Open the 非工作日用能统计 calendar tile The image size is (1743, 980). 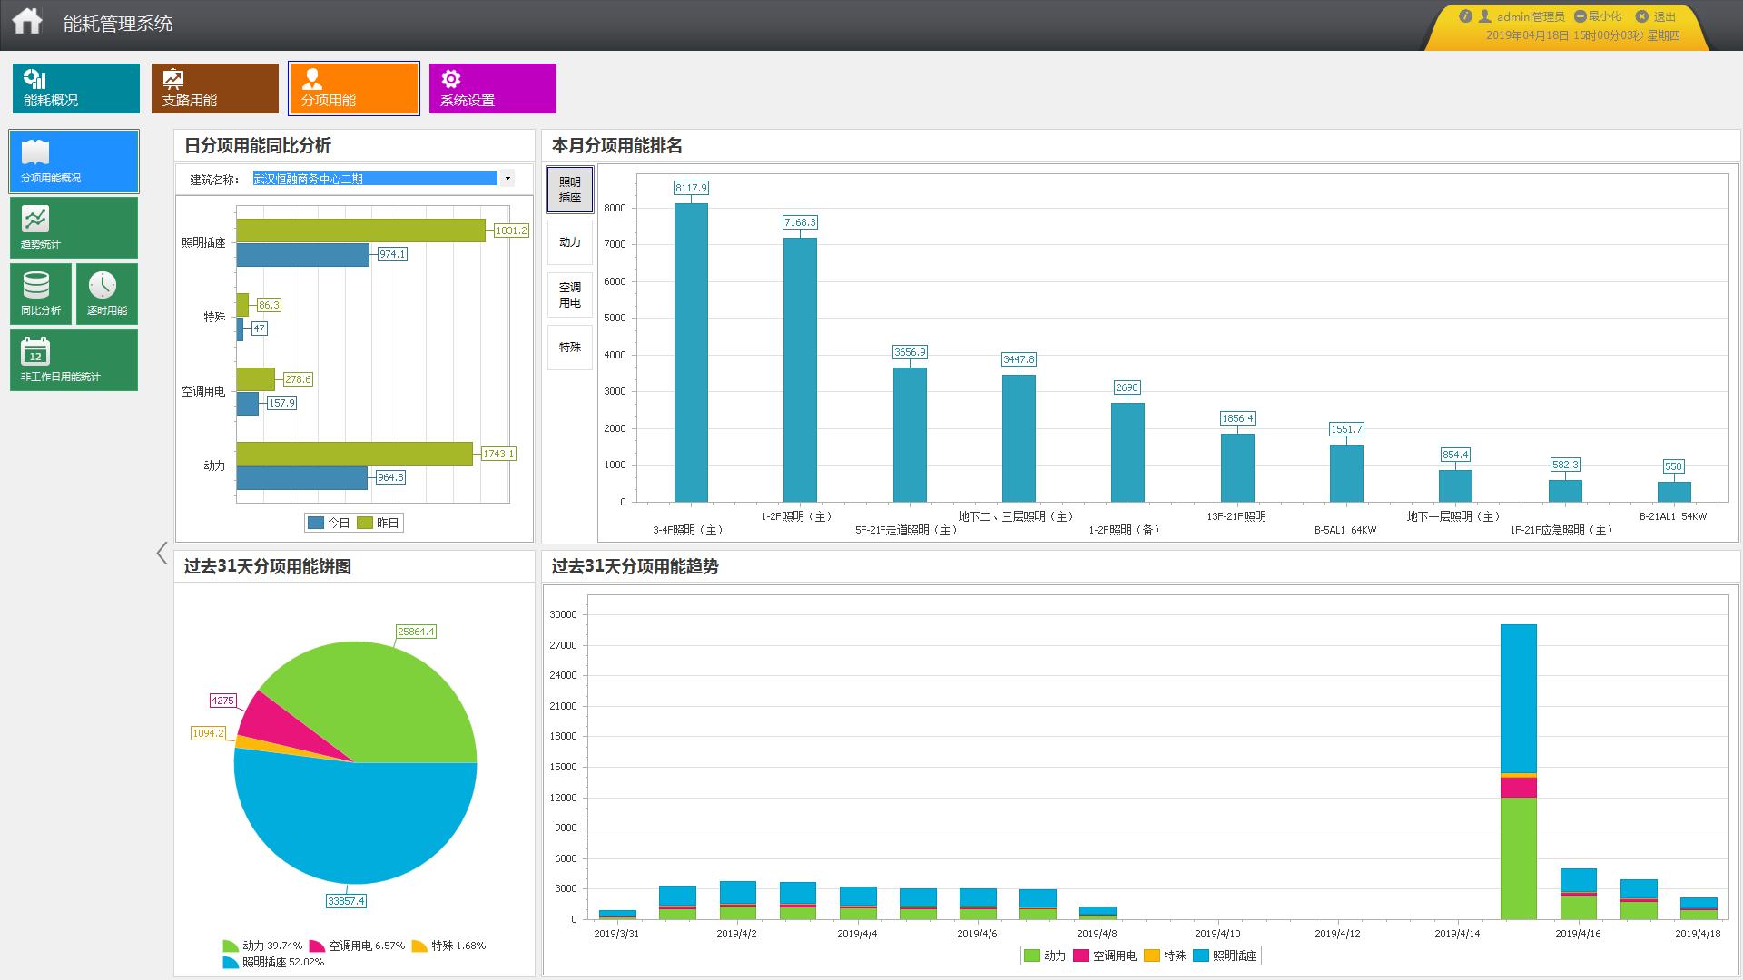[x=74, y=360]
